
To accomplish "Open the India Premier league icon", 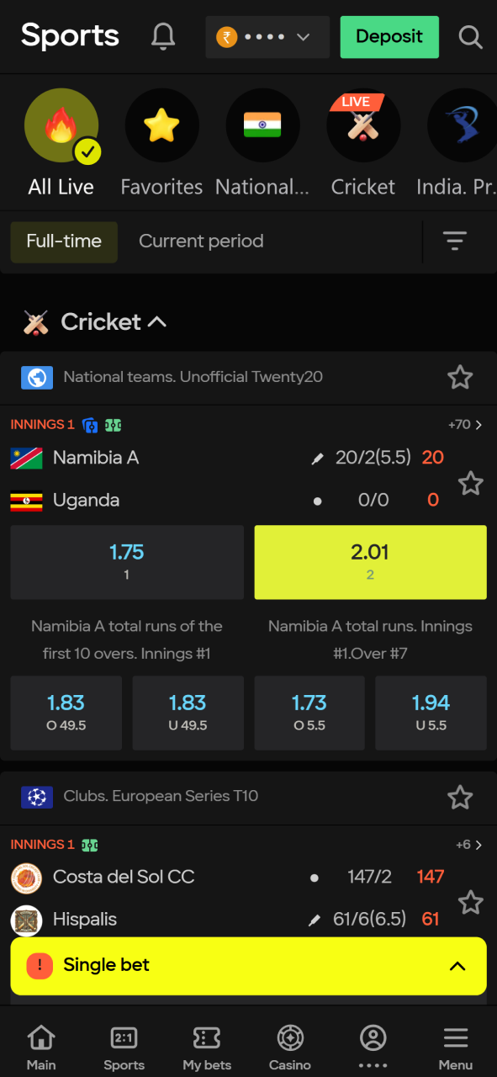I will 462,125.
